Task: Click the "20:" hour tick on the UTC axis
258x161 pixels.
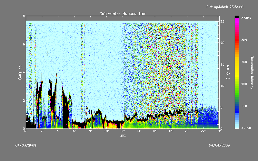Action: 187,131
